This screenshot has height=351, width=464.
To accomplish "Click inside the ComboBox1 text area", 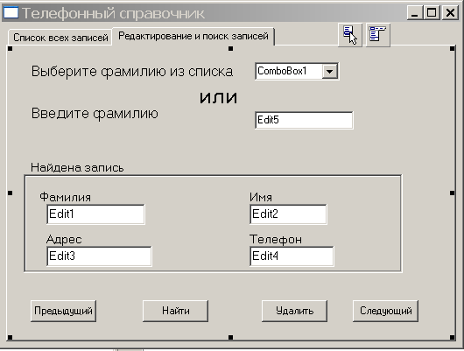I will click(289, 71).
